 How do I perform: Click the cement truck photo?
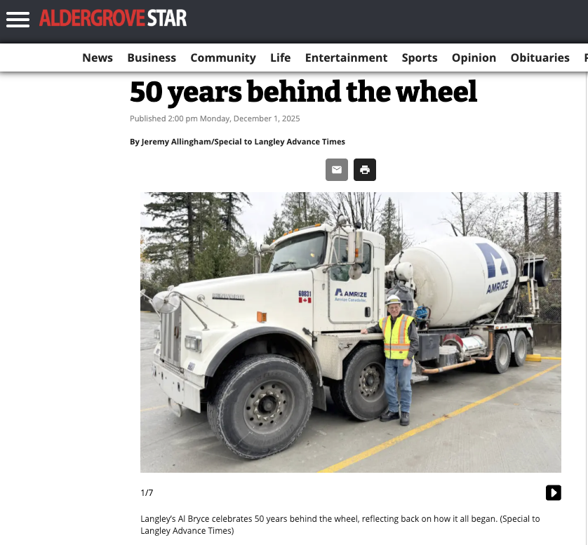(351, 332)
